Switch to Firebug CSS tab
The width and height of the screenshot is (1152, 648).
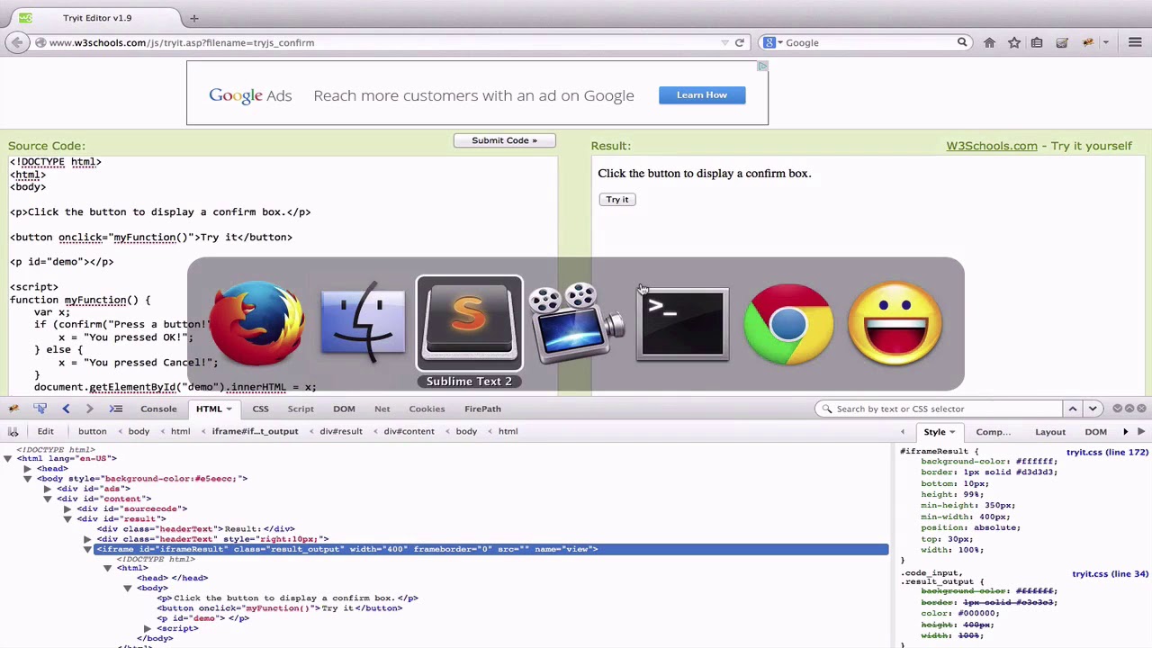click(x=260, y=409)
